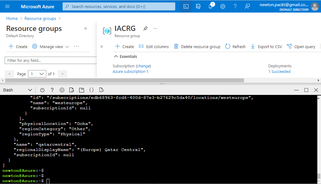Screen dimensions: 321x184
Task: Click the terminal text "Doha"
Action: click(x=83, y=124)
